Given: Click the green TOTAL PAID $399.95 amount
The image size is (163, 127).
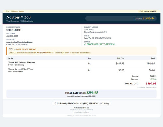Looking at the screenshot, I should coord(92,92).
